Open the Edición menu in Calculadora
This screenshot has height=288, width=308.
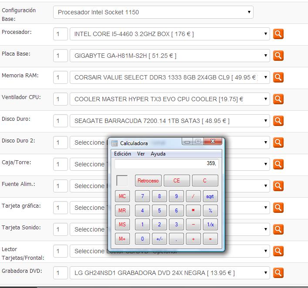[122, 154]
